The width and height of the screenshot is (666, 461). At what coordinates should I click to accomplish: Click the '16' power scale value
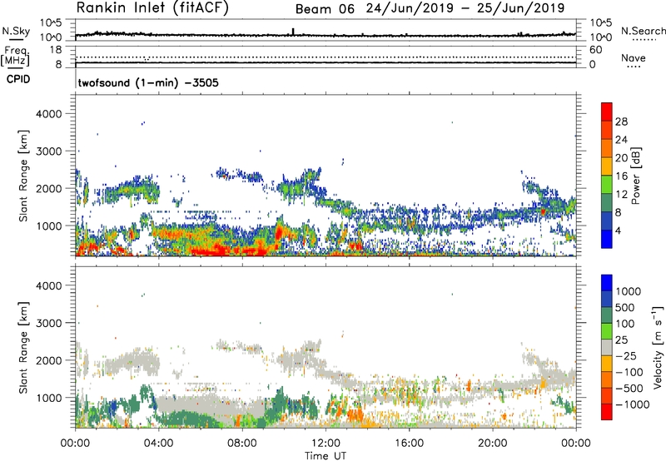click(621, 176)
